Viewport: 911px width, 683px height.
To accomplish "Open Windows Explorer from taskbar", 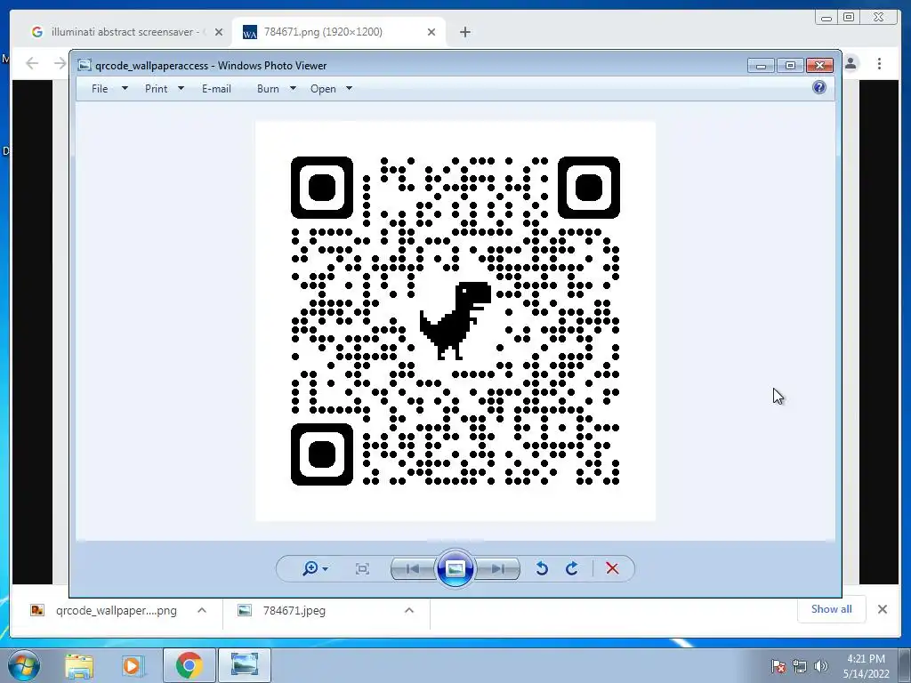I will (79, 665).
